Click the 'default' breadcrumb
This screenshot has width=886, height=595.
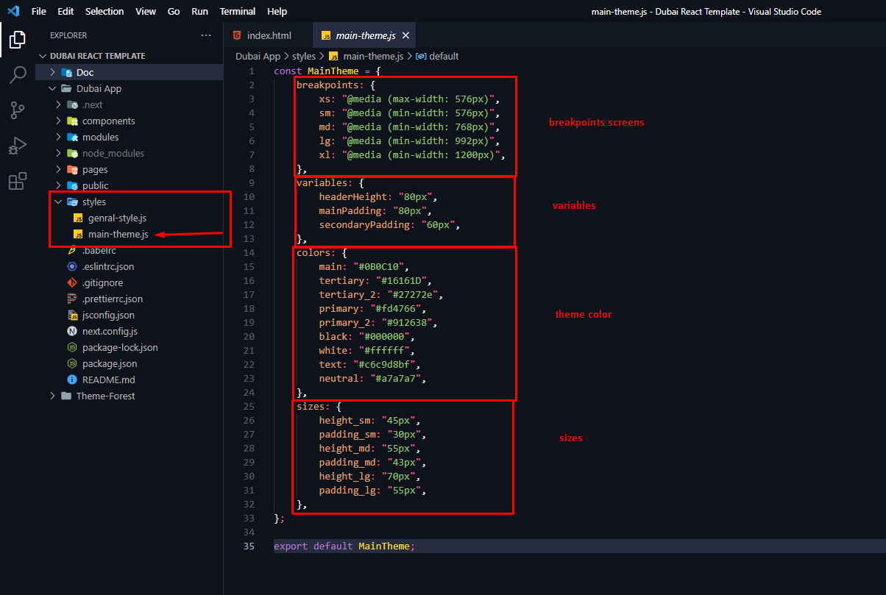coord(444,56)
